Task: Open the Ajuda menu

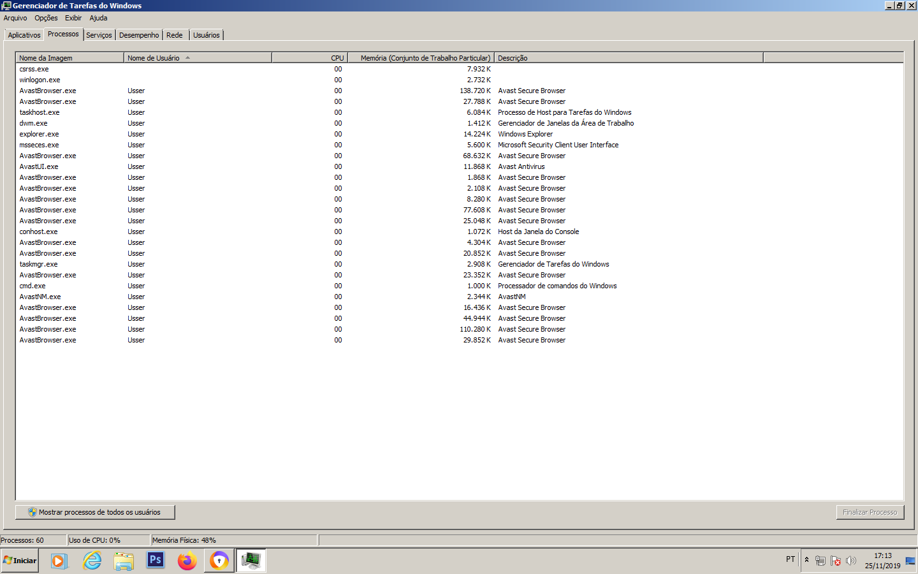Action: (98, 18)
